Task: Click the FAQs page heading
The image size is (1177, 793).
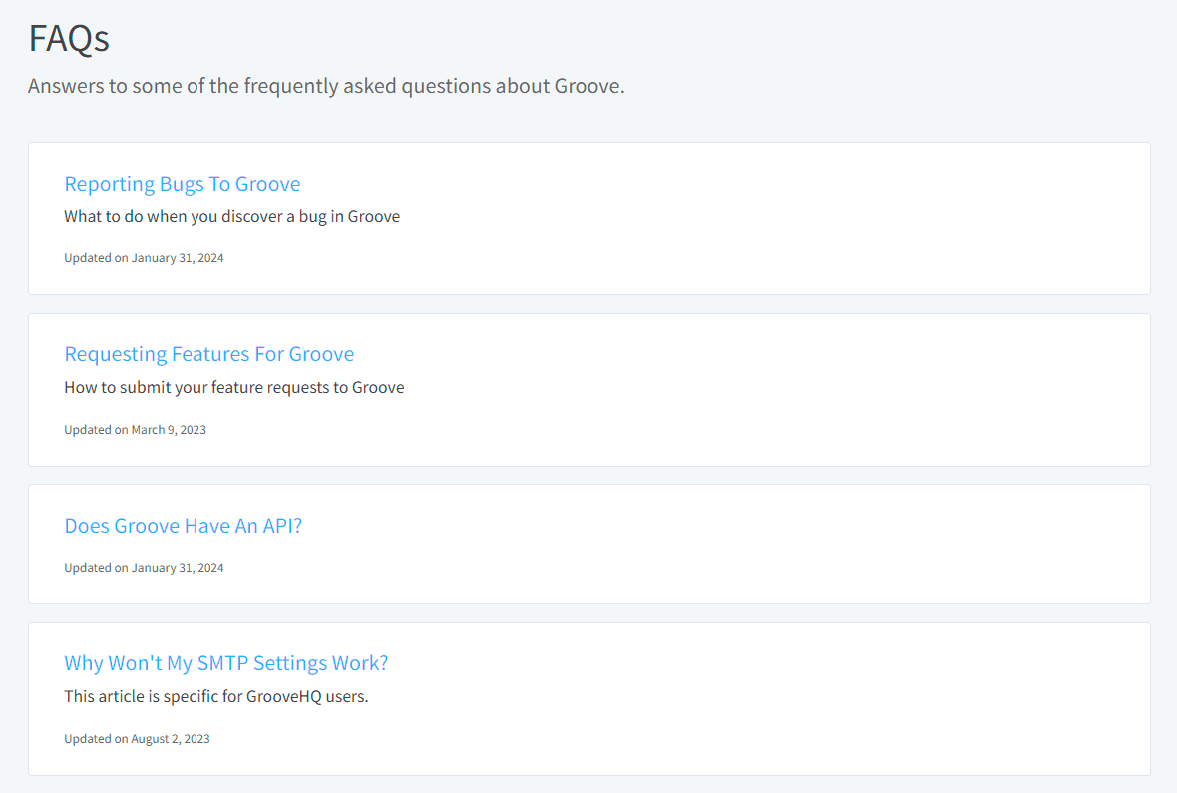Action: (69, 39)
